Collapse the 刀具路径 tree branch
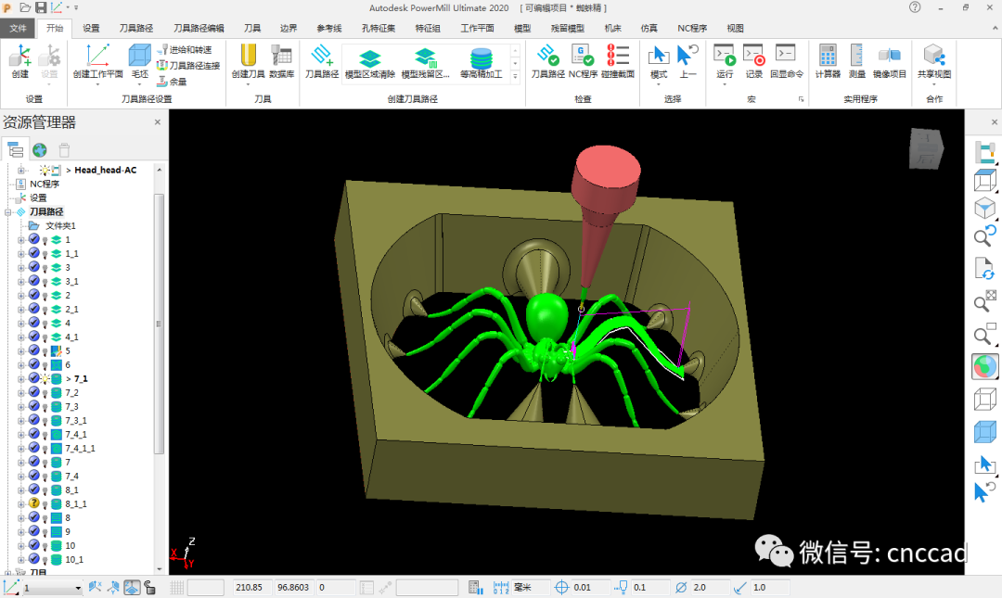The height and width of the screenshot is (598, 1002). [x=9, y=211]
